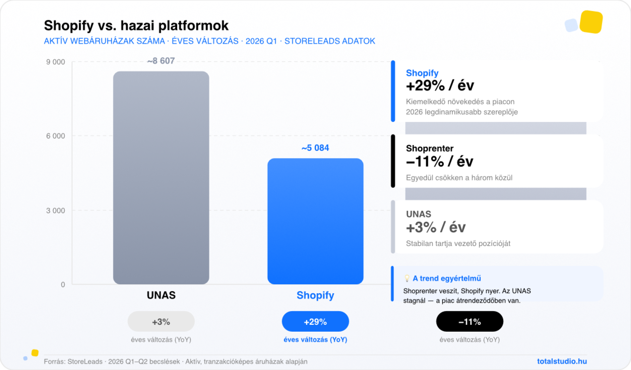Open the totalstudio.hu link

(x=562, y=361)
